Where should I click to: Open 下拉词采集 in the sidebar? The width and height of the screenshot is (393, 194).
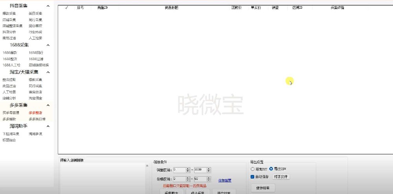[11, 134]
